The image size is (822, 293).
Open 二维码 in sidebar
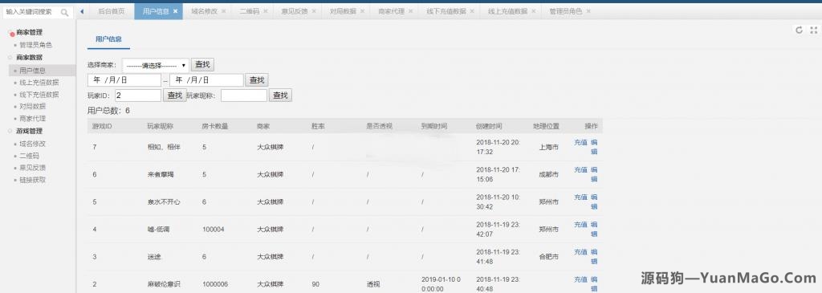point(29,156)
